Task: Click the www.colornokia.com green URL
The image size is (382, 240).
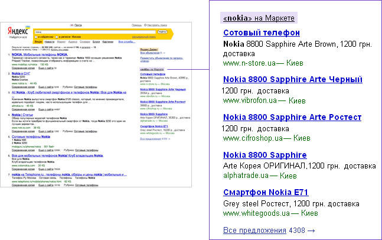Action: click(x=23, y=166)
